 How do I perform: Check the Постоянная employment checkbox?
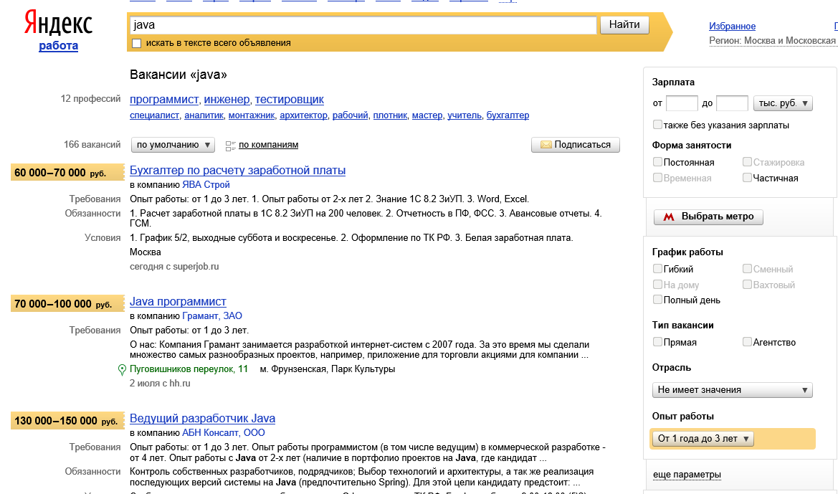coord(657,162)
